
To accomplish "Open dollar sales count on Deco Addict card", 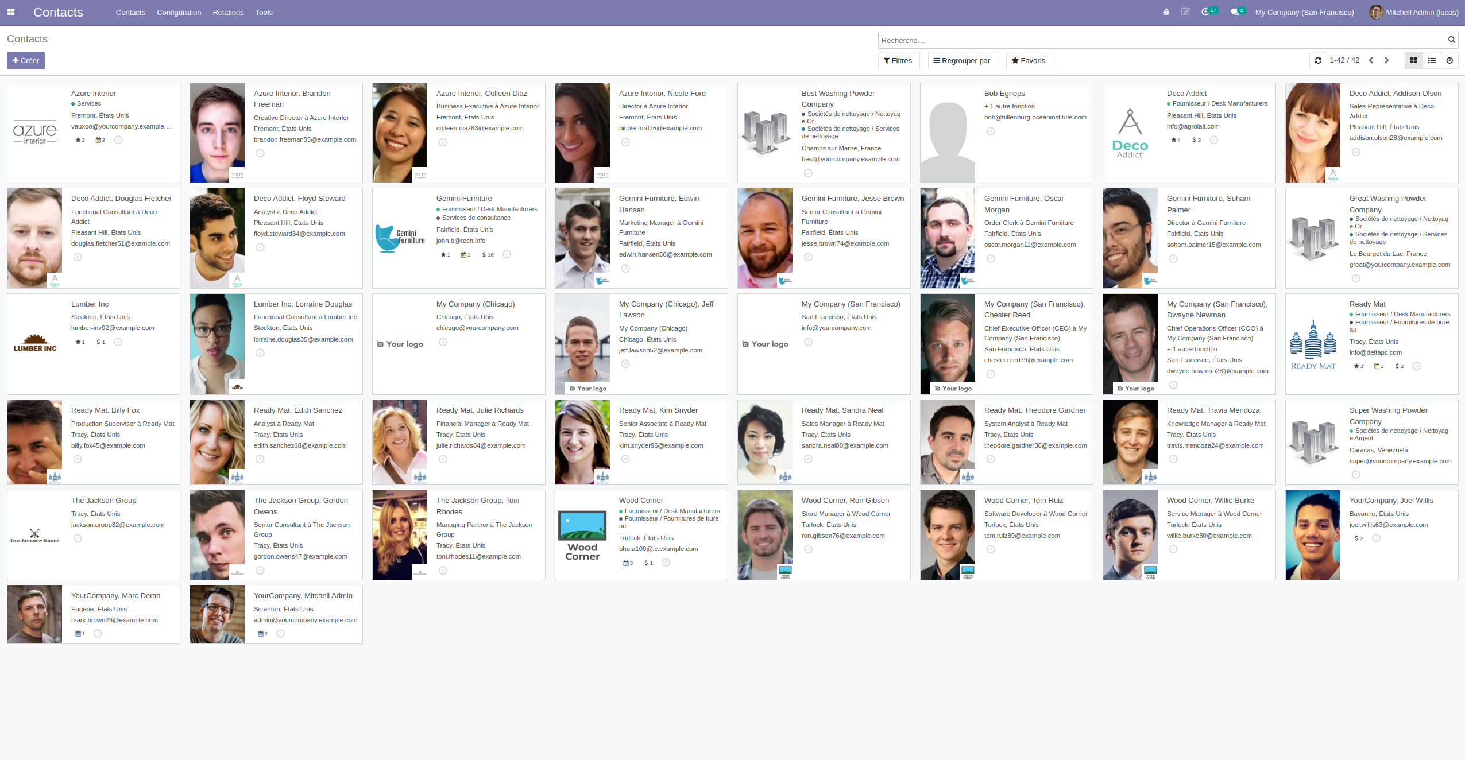I will (1196, 140).
